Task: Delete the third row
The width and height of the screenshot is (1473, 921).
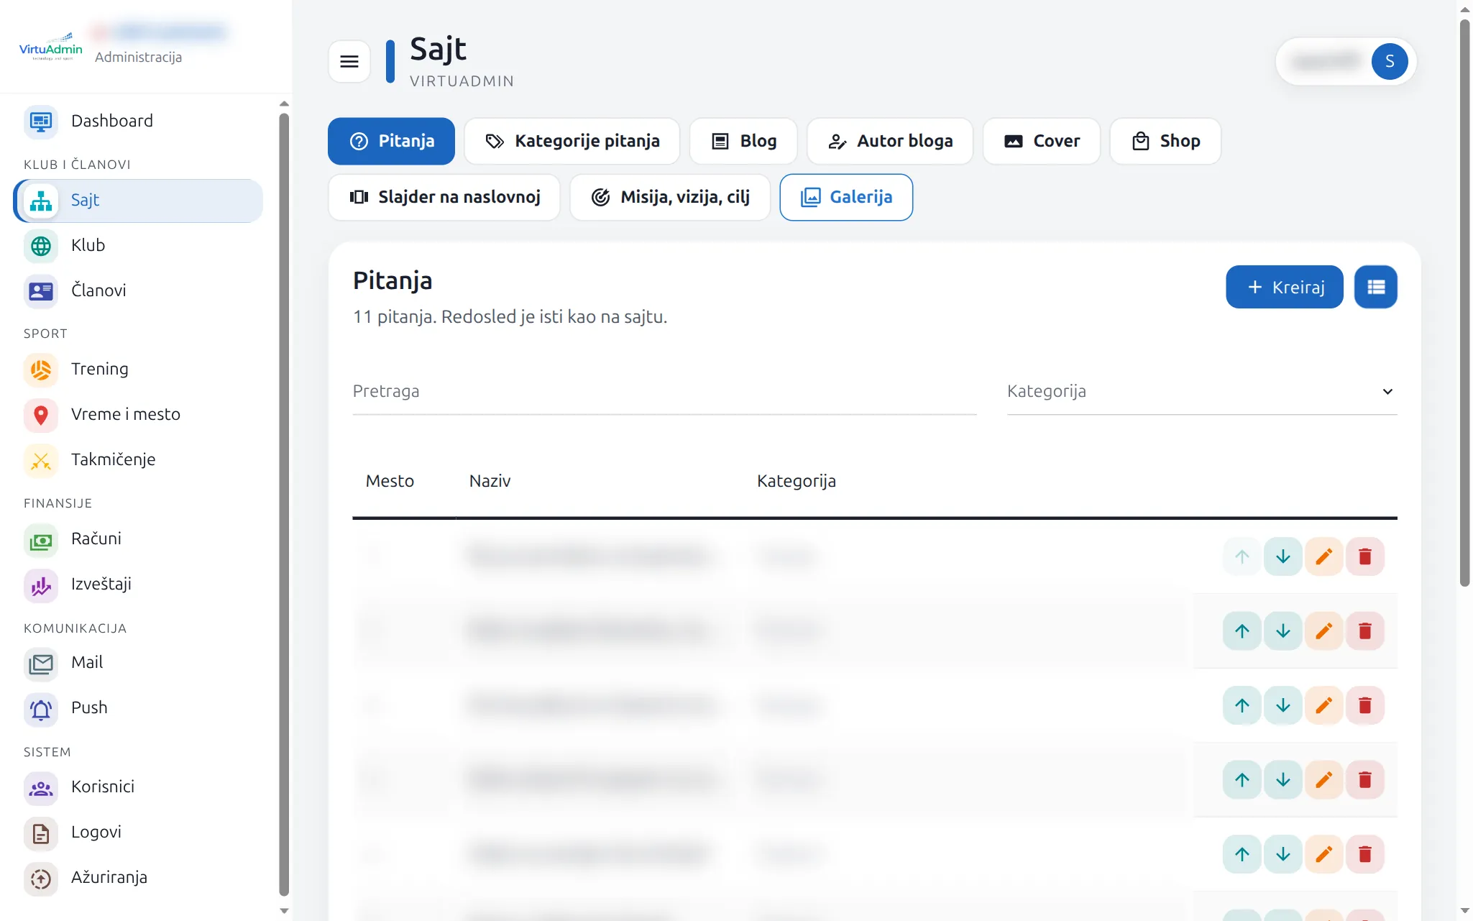Action: pyautogui.click(x=1364, y=705)
